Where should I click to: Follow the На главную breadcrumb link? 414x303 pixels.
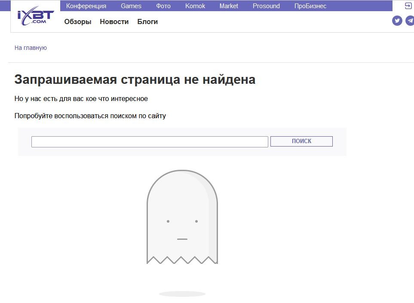click(x=31, y=48)
